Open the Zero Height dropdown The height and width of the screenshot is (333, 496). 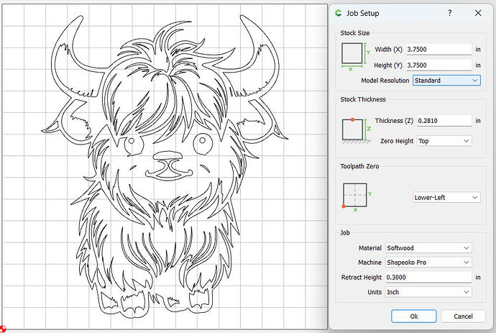point(444,141)
